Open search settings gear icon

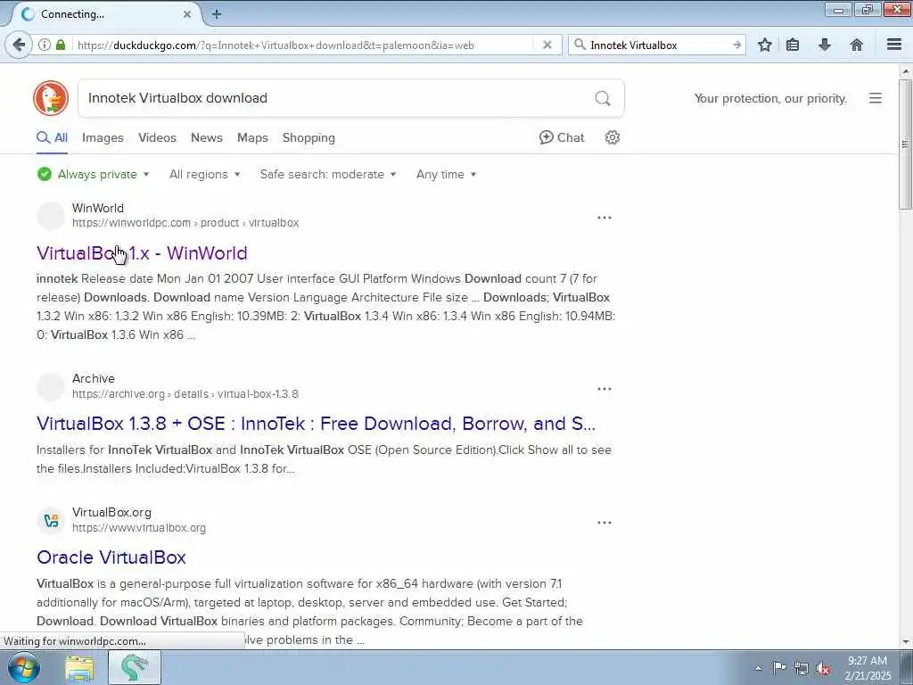[612, 137]
